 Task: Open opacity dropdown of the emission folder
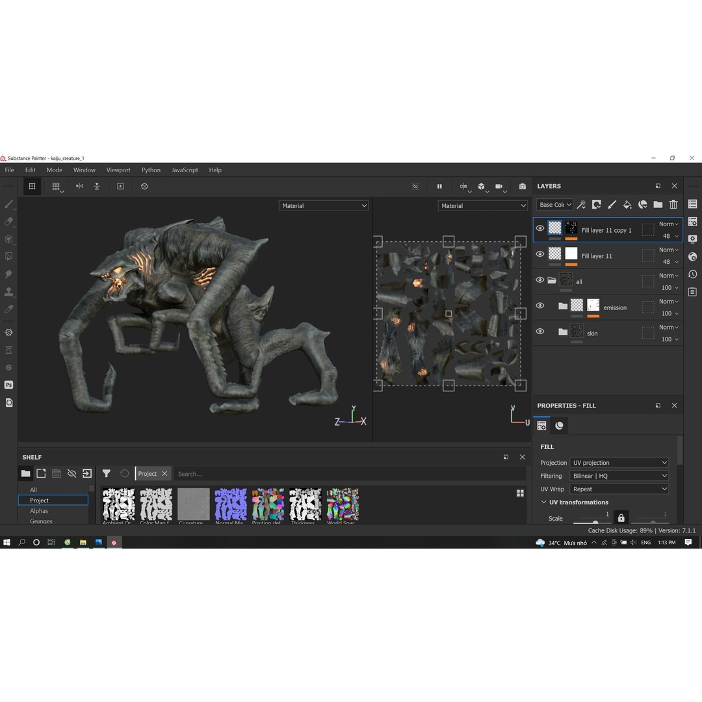coord(669,313)
